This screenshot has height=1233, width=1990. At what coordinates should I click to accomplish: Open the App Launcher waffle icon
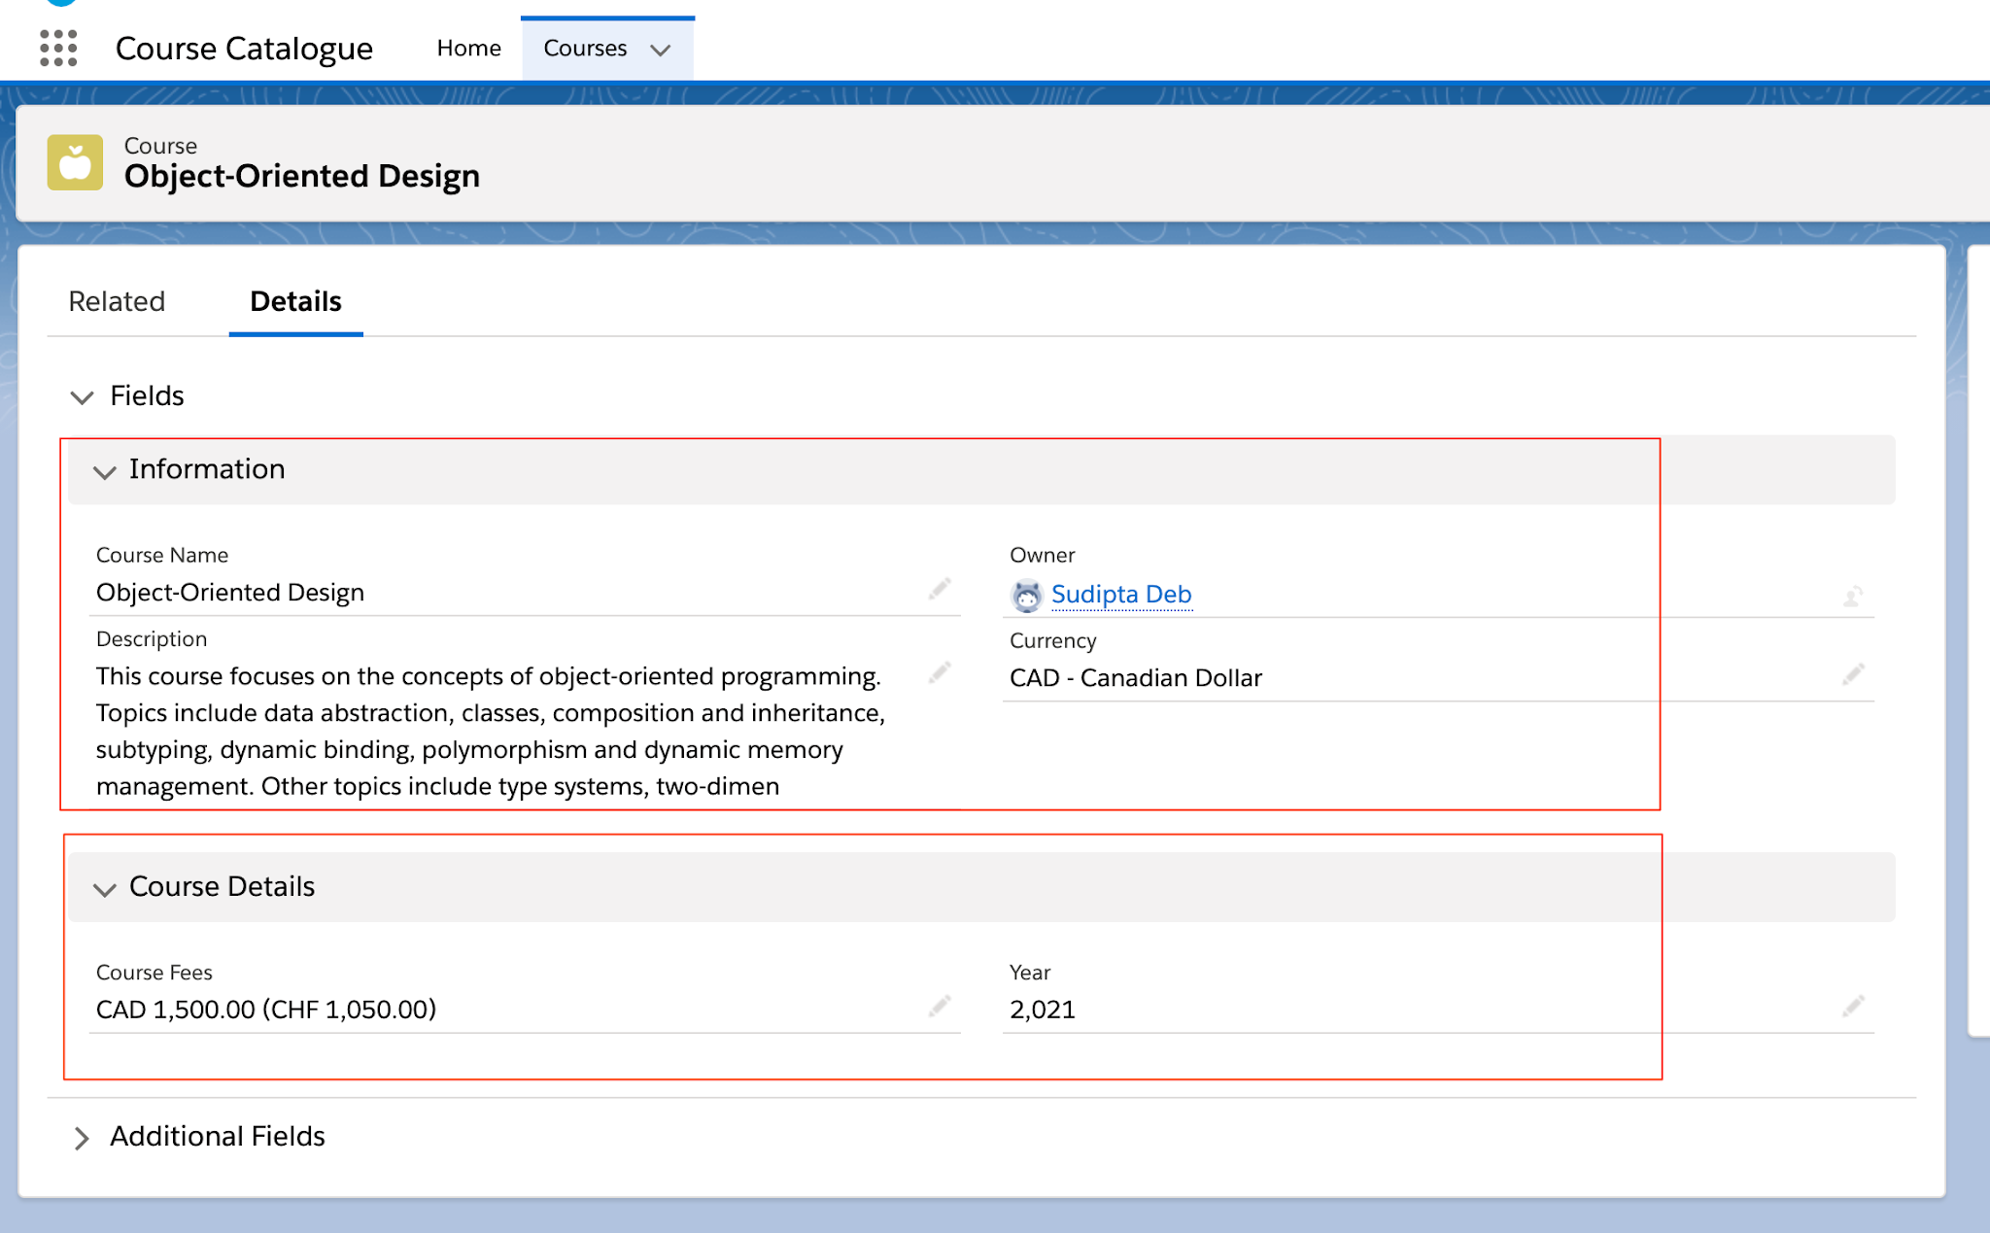point(60,48)
